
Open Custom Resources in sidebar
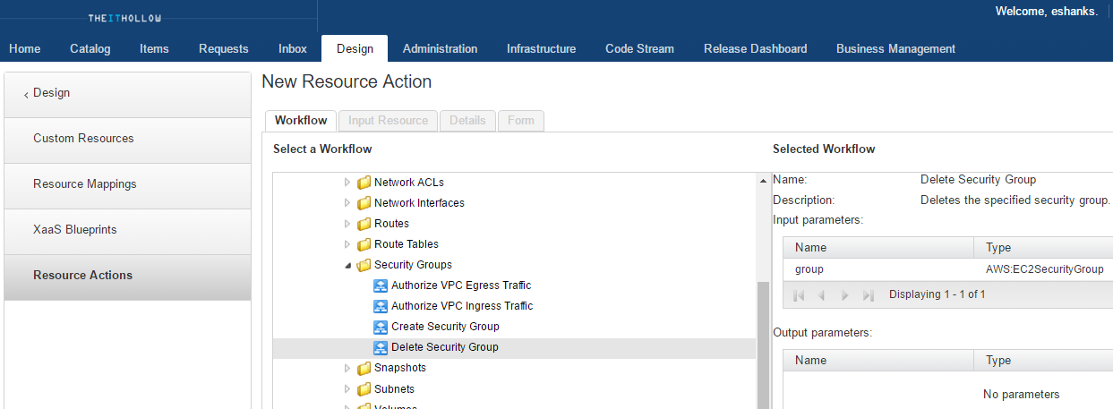point(127,139)
